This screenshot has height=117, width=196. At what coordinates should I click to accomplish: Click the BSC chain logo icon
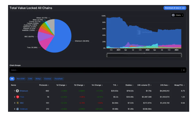pos(18,103)
